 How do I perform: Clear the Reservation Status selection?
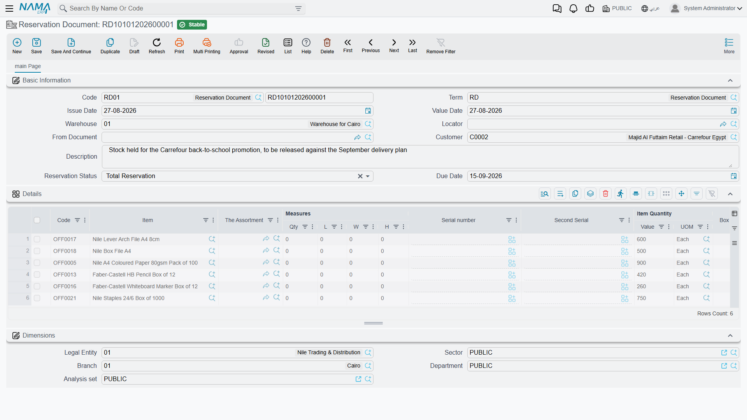(x=360, y=176)
